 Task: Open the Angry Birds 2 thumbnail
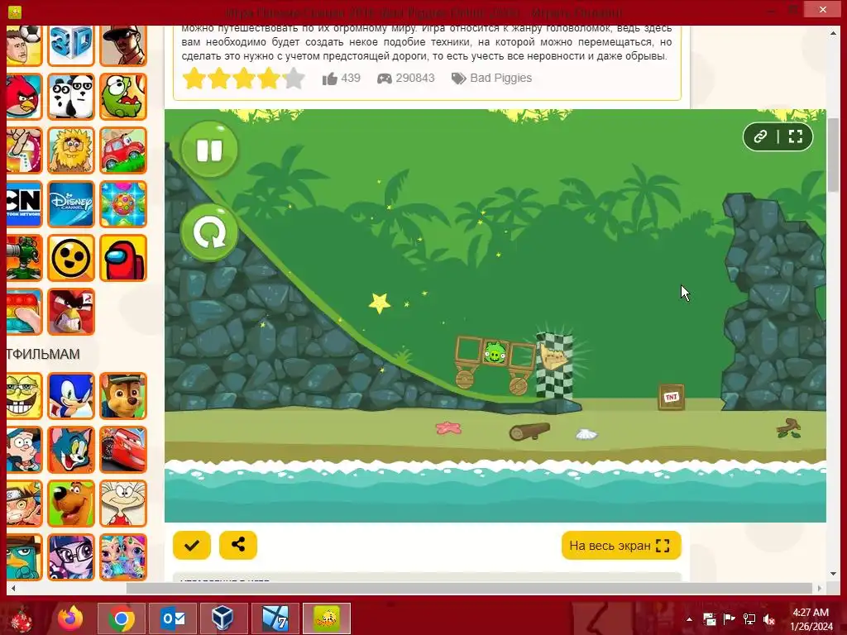(71, 312)
